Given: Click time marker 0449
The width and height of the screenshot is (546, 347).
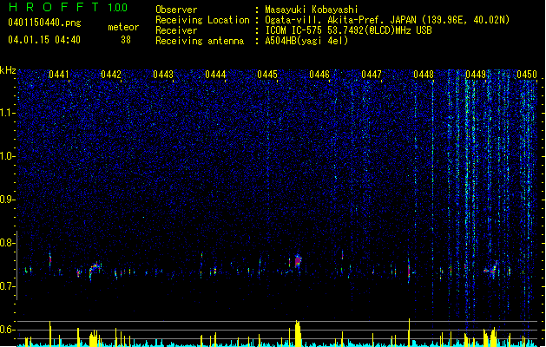Looking at the screenshot, I should [x=476, y=75].
